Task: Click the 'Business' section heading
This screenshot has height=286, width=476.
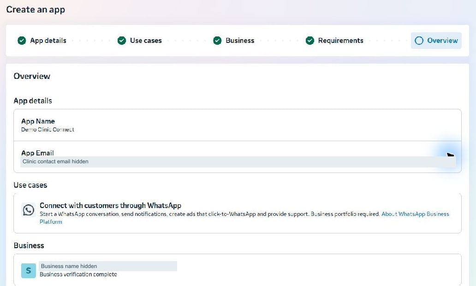Action: (x=29, y=245)
